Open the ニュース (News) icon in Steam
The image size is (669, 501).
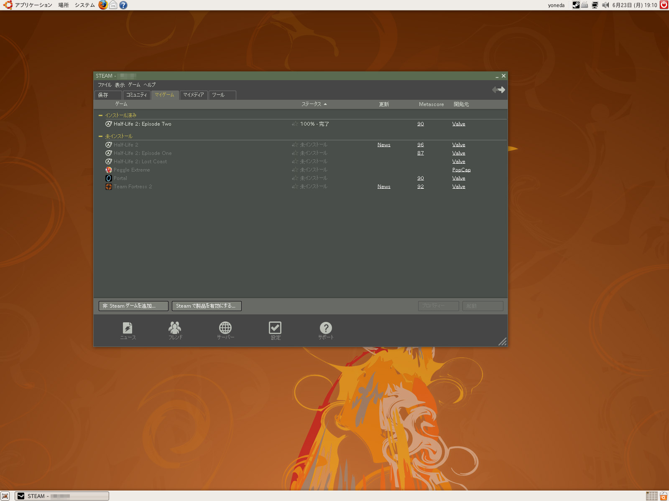(128, 330)
